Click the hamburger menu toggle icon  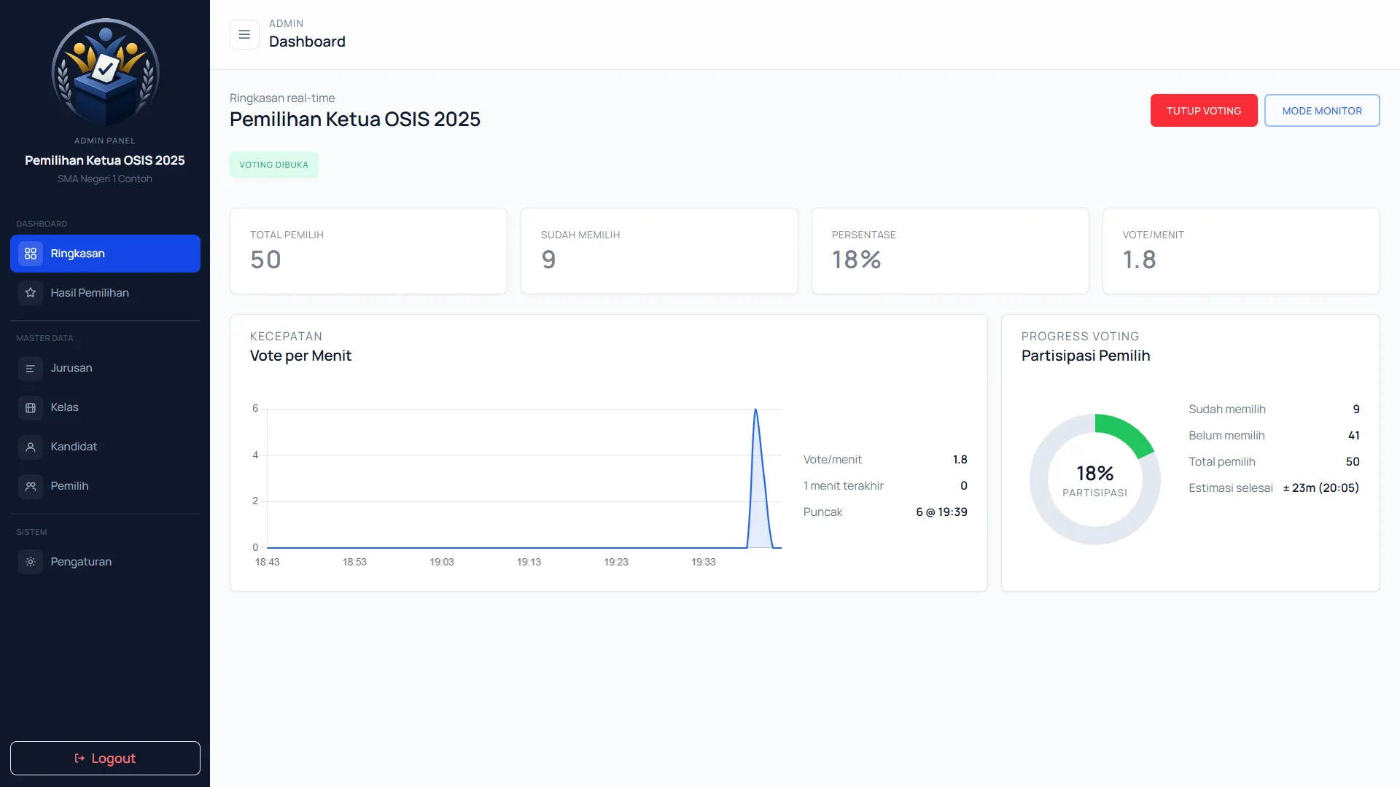(x=244, y=34)
